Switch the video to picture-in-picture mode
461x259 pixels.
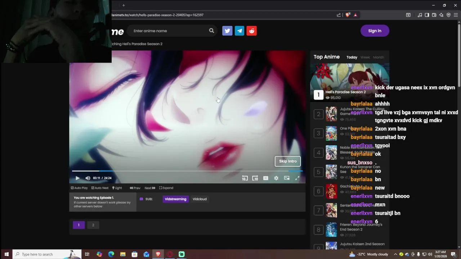pyautogui.click(x=287, y=178)
